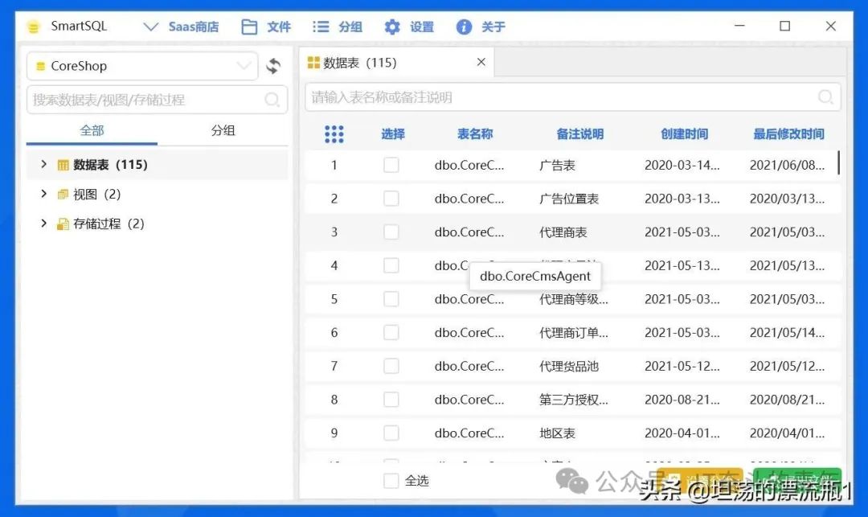Check the box for row 第三方授权...
The height and width of the screenshot is (517, 868).
391,399
